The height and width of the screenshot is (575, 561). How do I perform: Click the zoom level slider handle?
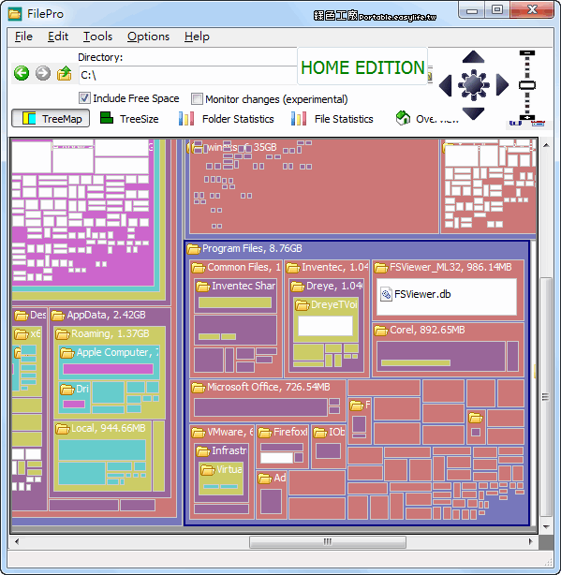(527, 85)
